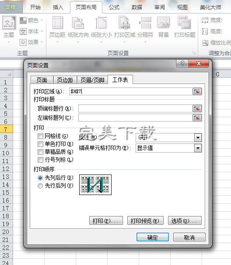Viewport: 231px width, 265px height.
Task: Select the 先行后列 radio button
Action: (40, 186)
